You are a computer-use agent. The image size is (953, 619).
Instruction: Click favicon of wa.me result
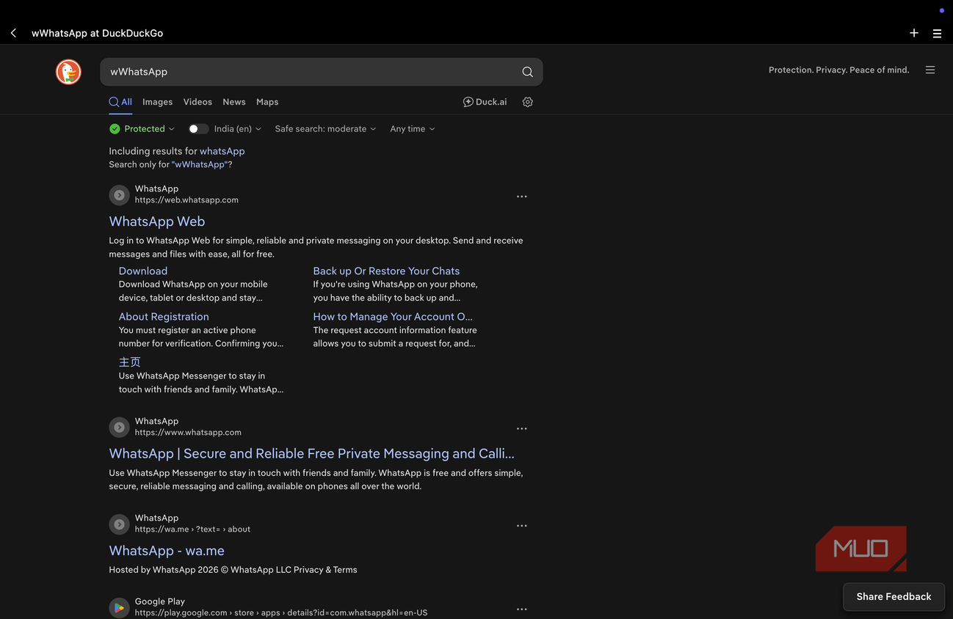119,524
